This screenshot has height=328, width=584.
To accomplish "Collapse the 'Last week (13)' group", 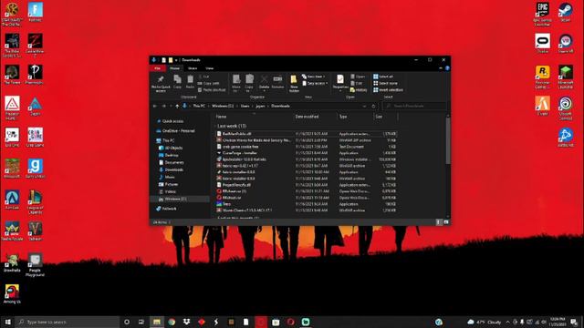I will pyautogui.click(x=215, y=126).
